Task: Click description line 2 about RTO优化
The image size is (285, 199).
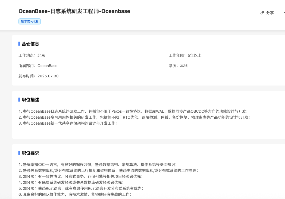Action: (134, 117)
